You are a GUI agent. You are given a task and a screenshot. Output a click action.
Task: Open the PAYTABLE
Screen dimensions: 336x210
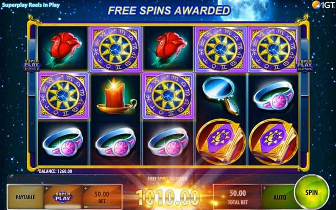[25, 197]
